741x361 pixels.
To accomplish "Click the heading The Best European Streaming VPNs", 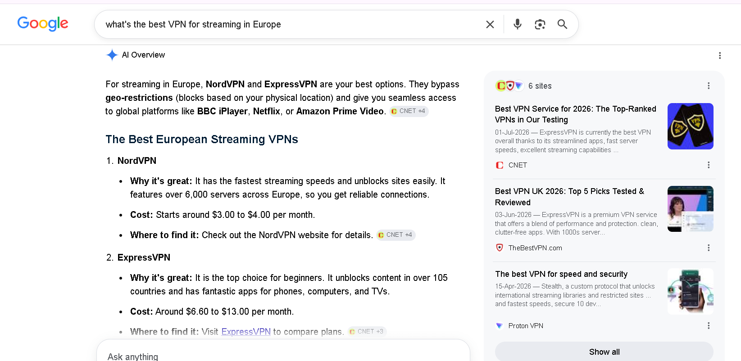I will (x=202, y=140).
